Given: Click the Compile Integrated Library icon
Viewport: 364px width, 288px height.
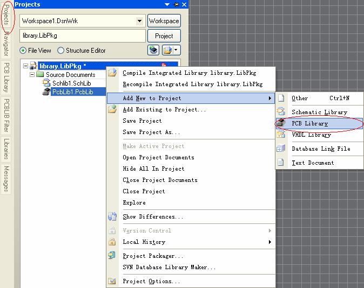Looking at the screenshot, I should (112, 73).
